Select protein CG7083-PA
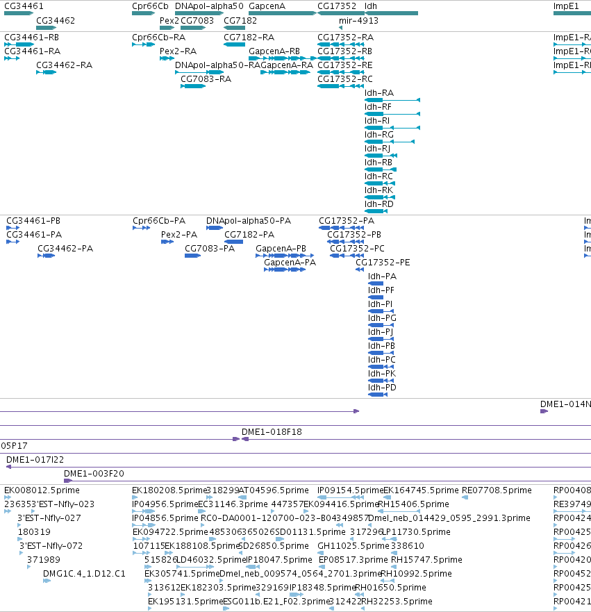 (x=192, y=256)
